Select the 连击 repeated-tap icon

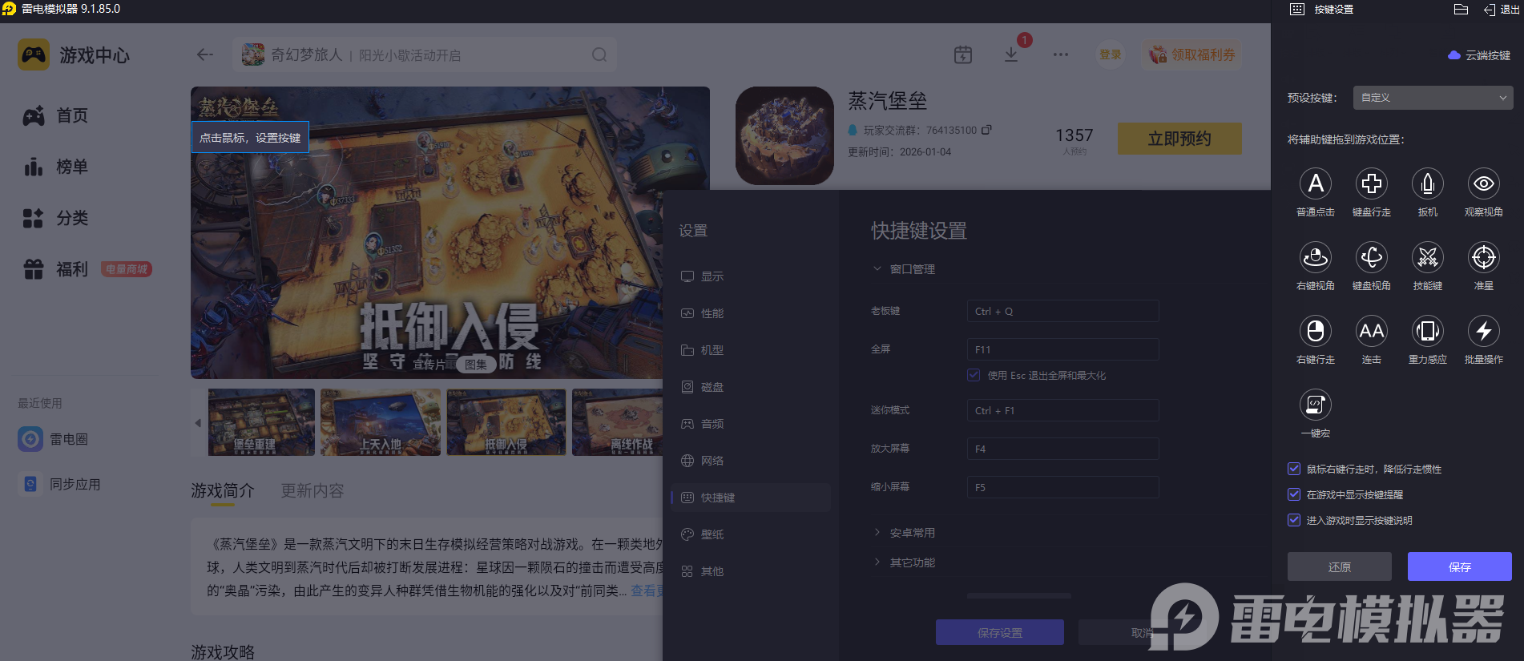(x=1371, y=331)
